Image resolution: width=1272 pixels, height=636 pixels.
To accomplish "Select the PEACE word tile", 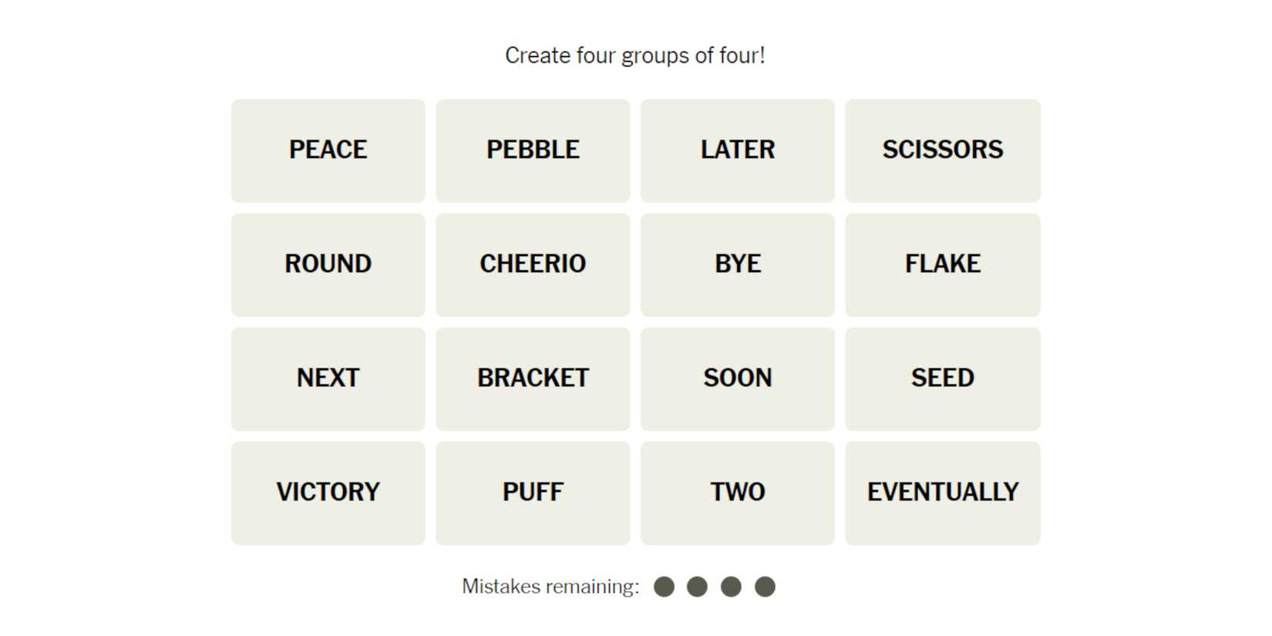I will coord(328,150).
